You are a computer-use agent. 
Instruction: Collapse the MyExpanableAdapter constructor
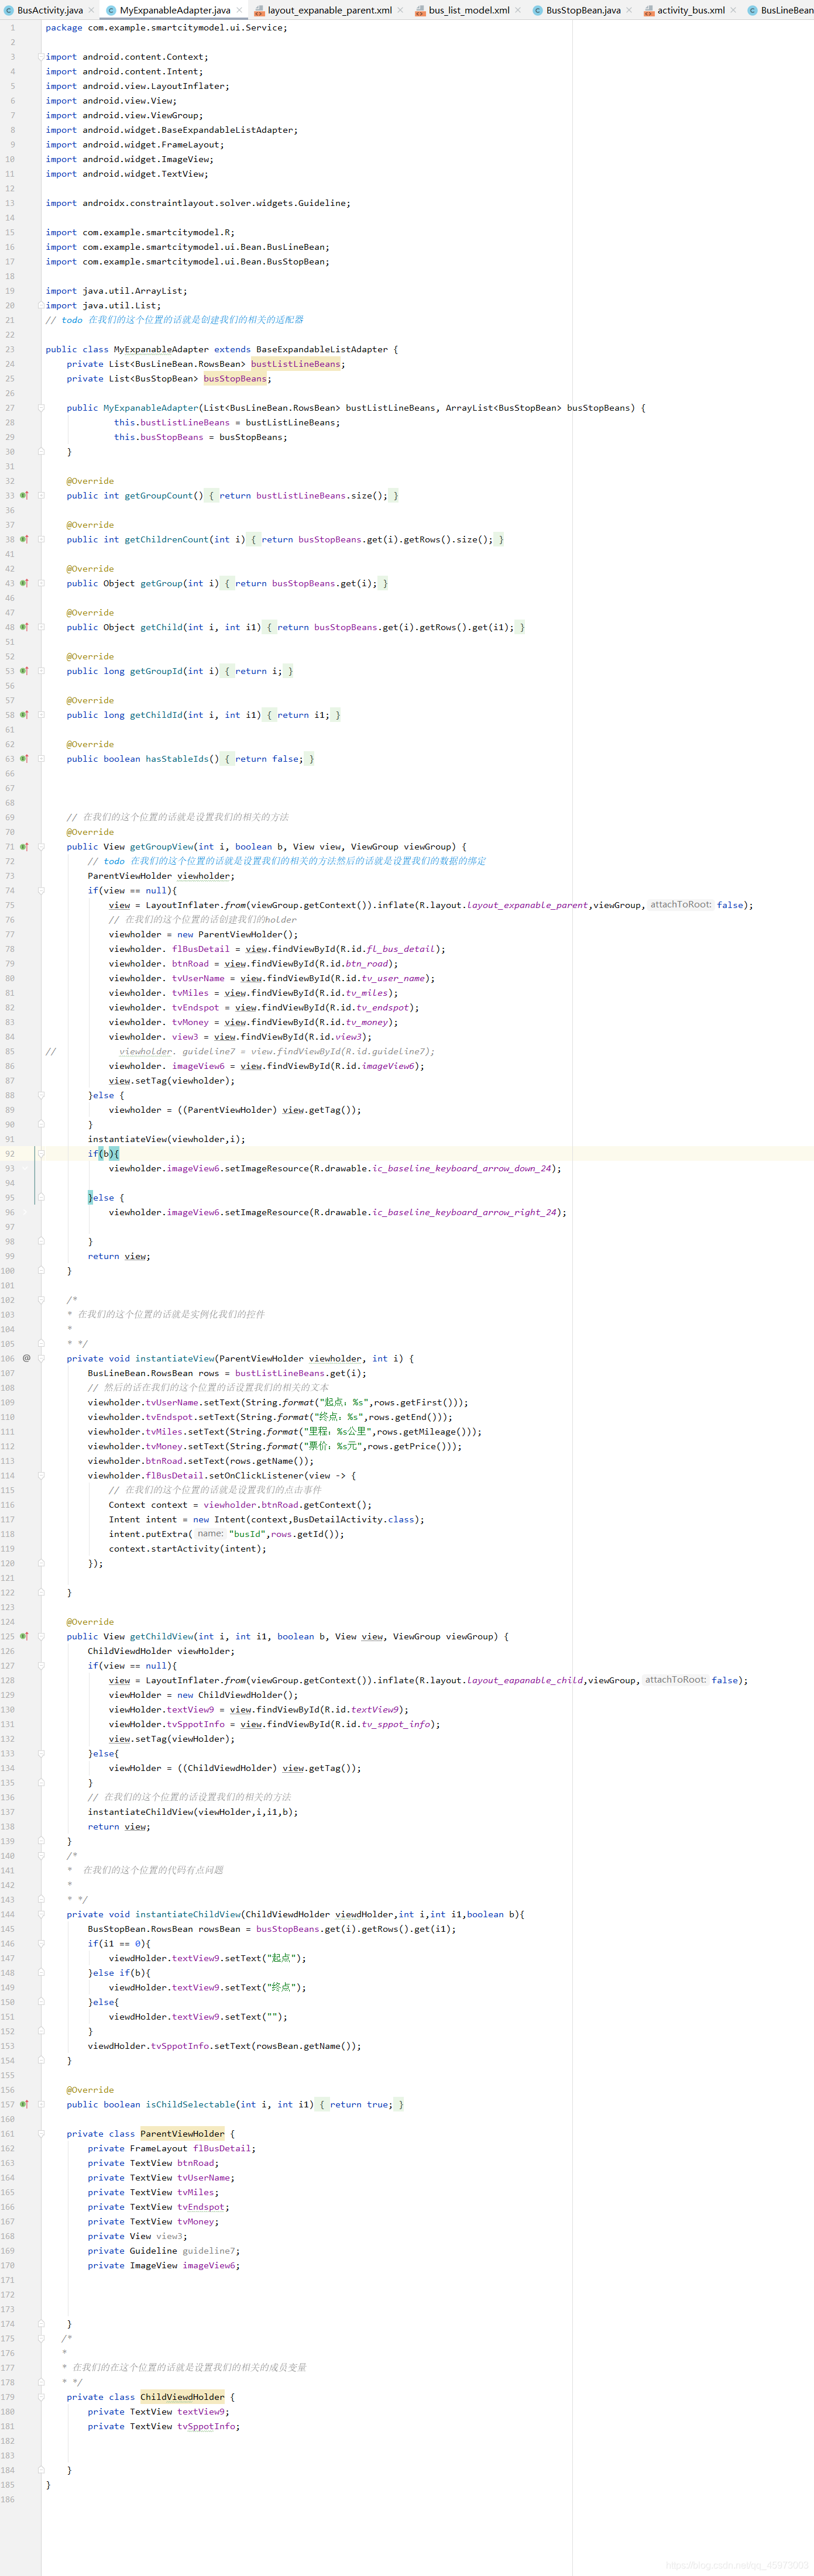click(x=41, y=408)
